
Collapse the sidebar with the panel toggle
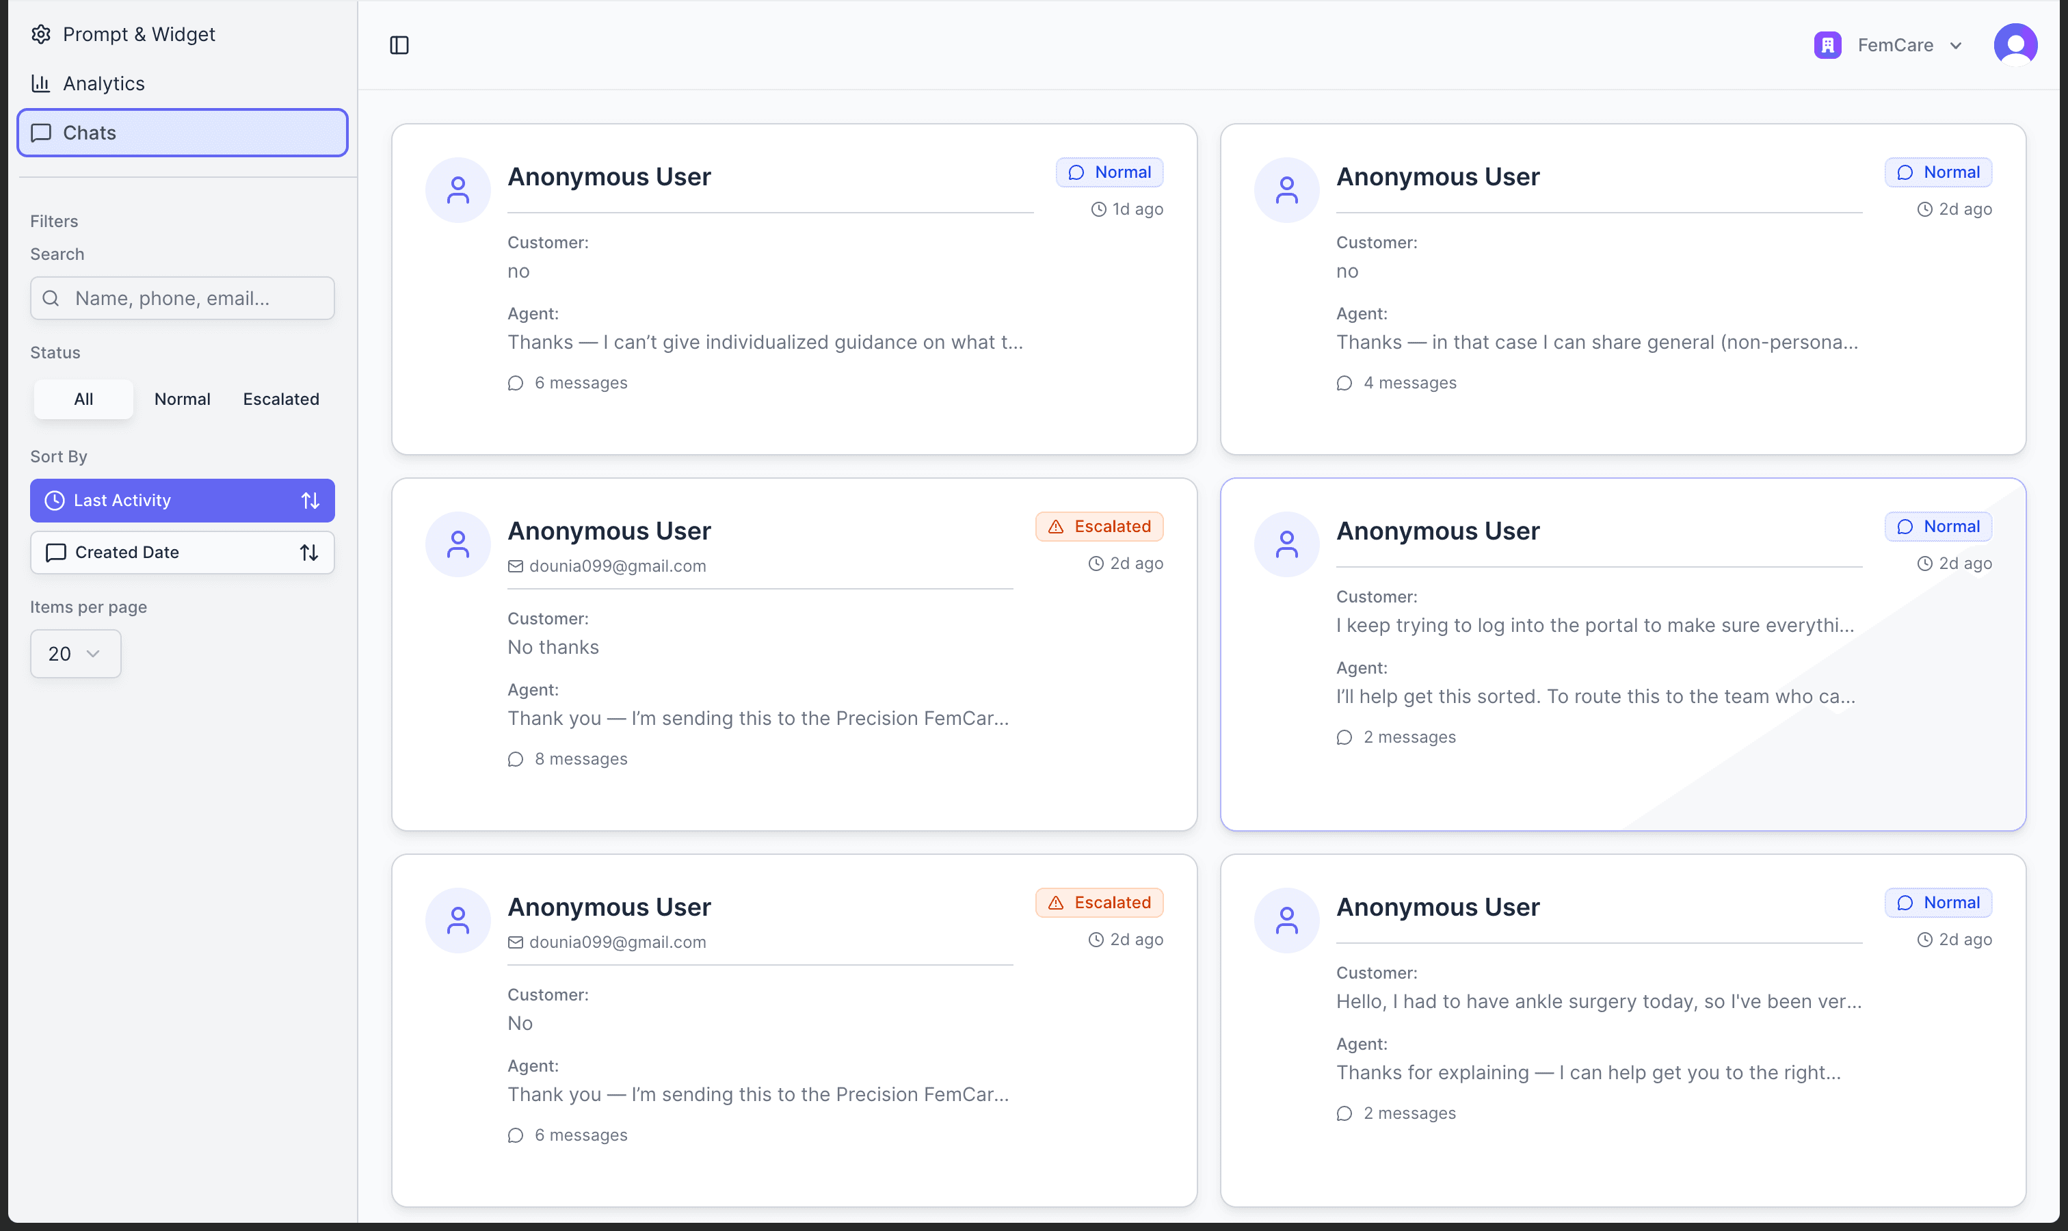(400, 44)
